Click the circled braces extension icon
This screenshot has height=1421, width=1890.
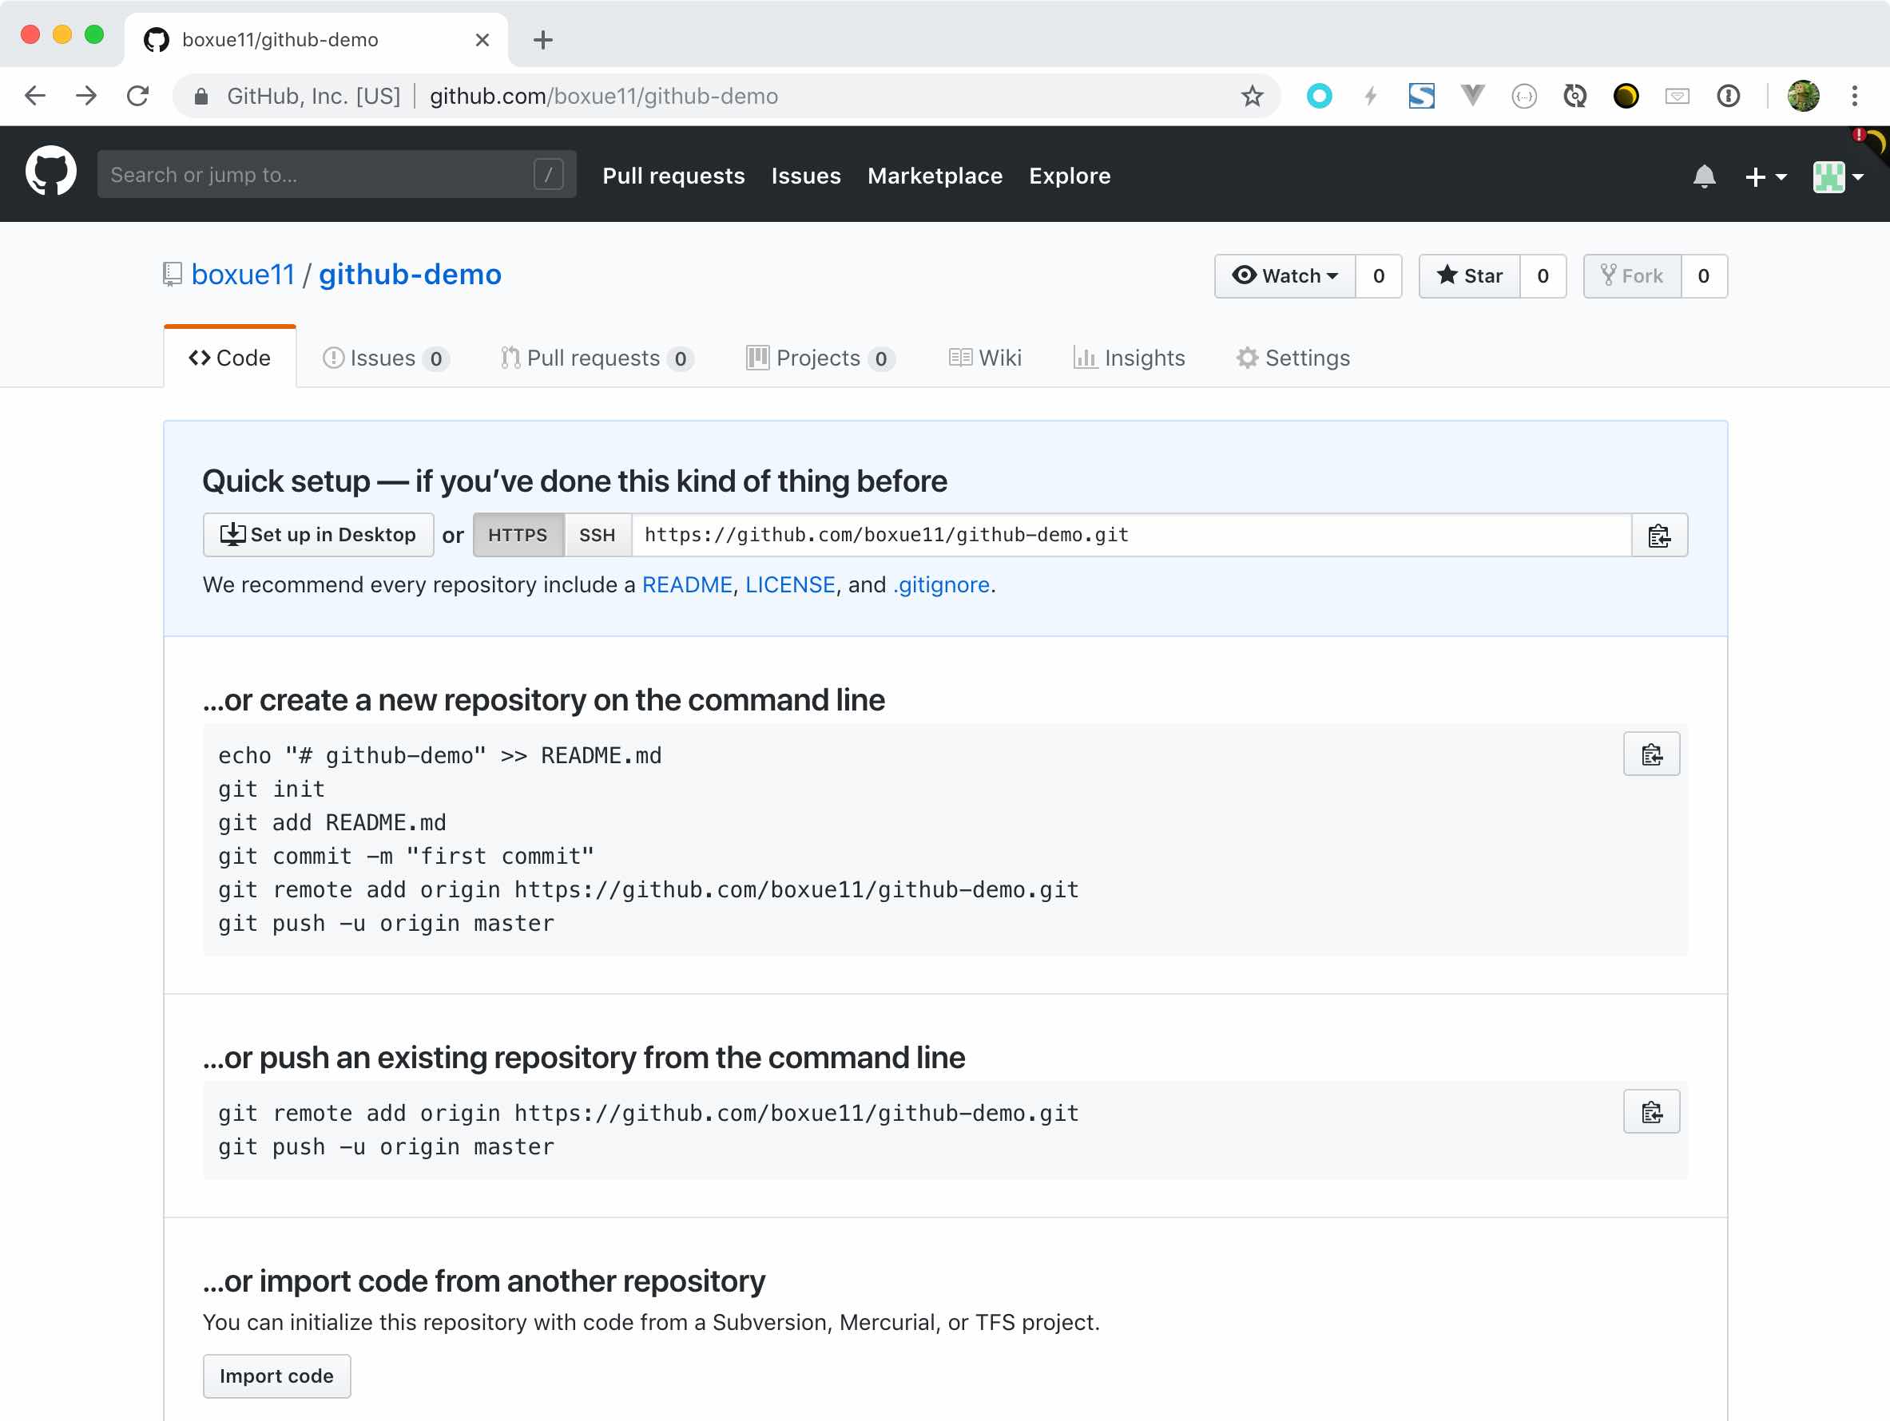(1523, 96)
